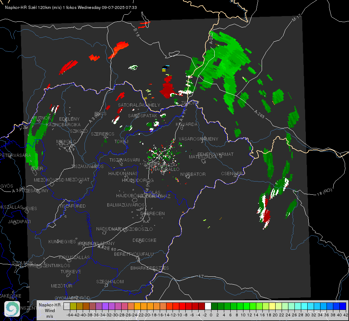Click the TOKAJ town label
Screen dimensions: 349x321
(x=121, y=142)
